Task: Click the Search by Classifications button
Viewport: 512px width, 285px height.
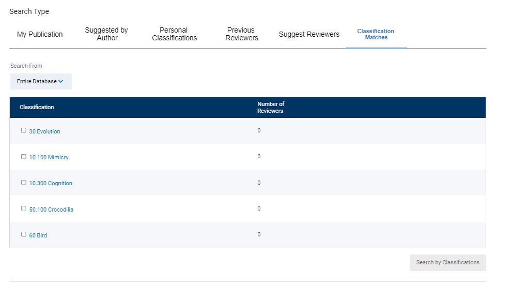Action: [447, 262]
